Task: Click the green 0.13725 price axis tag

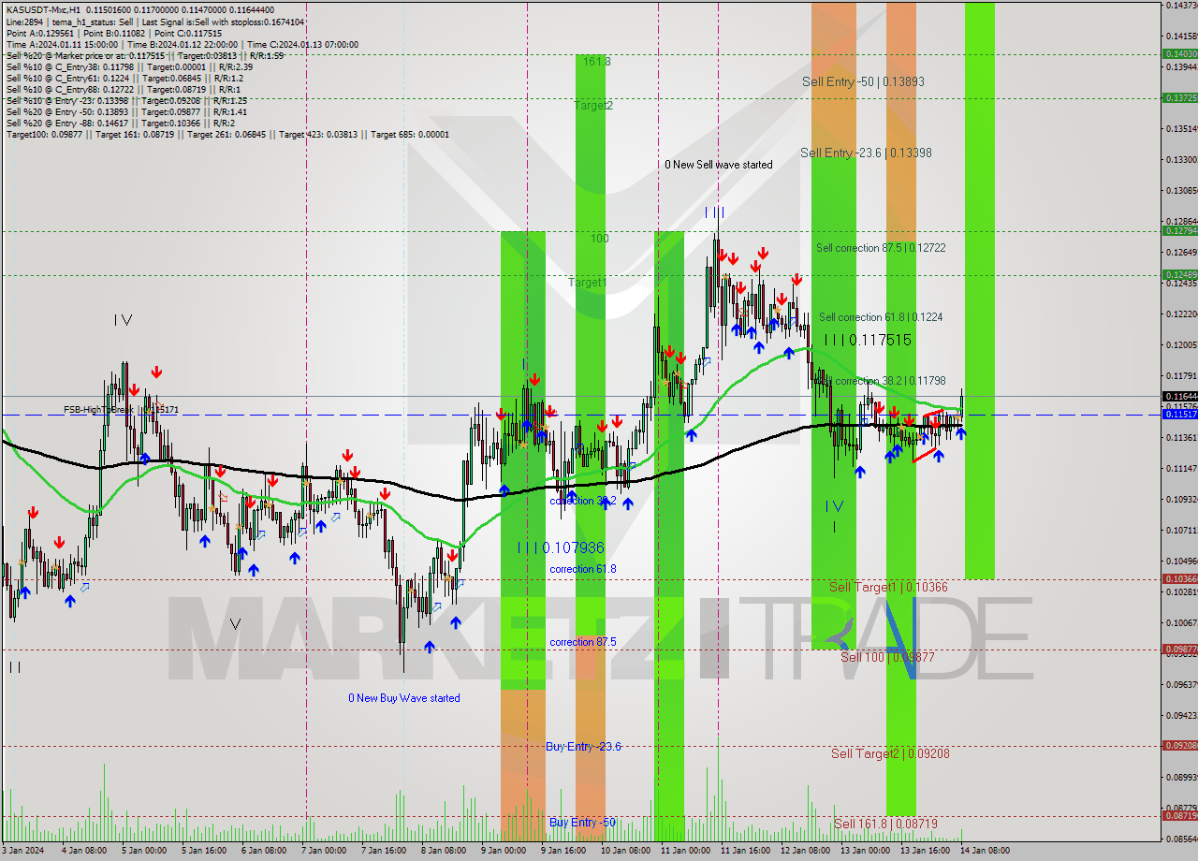Action: point(1179,97)
